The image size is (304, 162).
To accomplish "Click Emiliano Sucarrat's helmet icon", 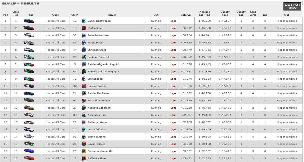I will coord(84,57).
